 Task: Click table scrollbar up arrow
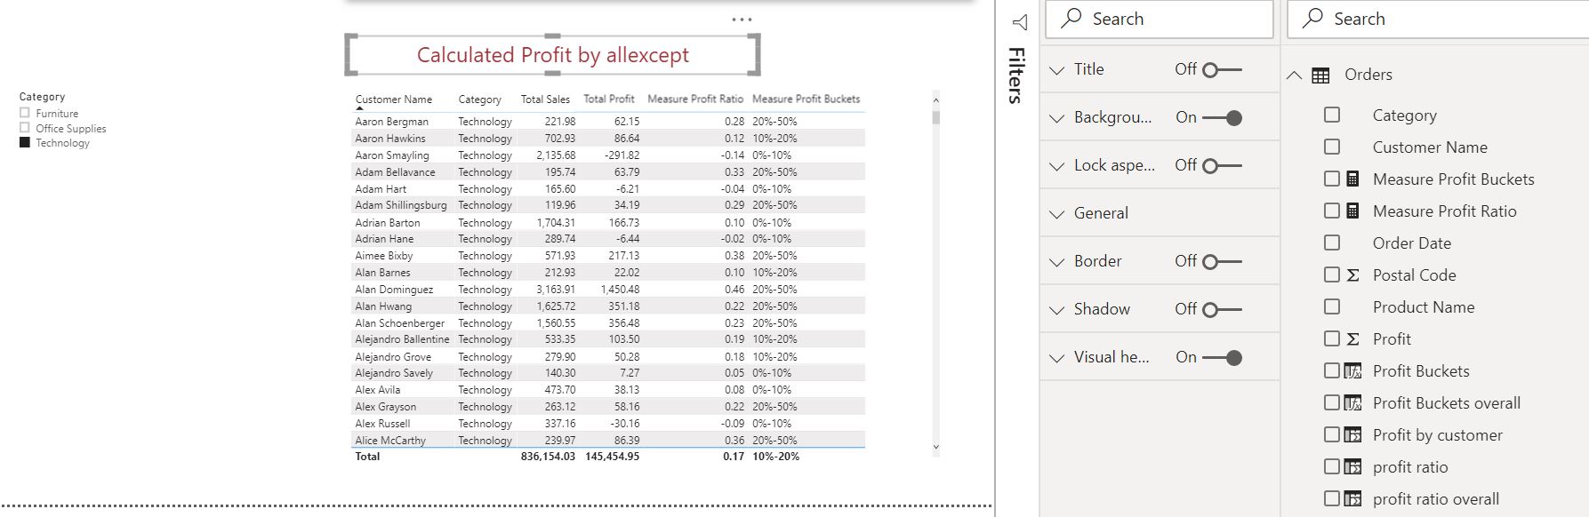(x=935, y=99)
